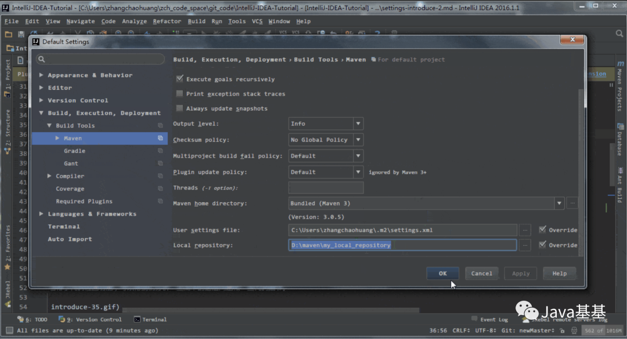Toggle Override for User settings file

click(543, 229)
